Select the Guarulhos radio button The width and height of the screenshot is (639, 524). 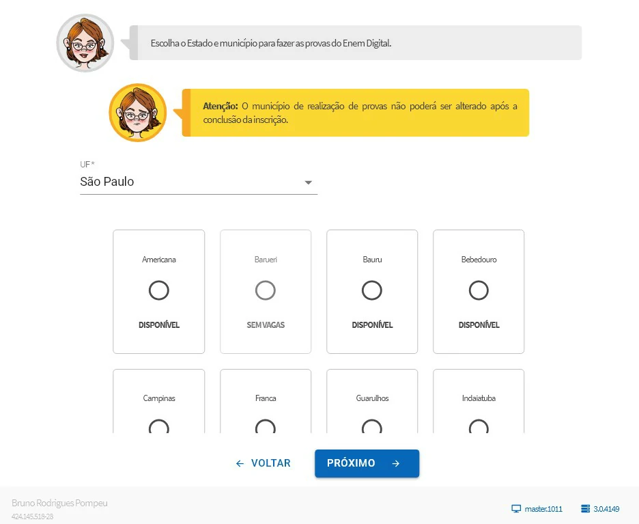pos(371,426)
